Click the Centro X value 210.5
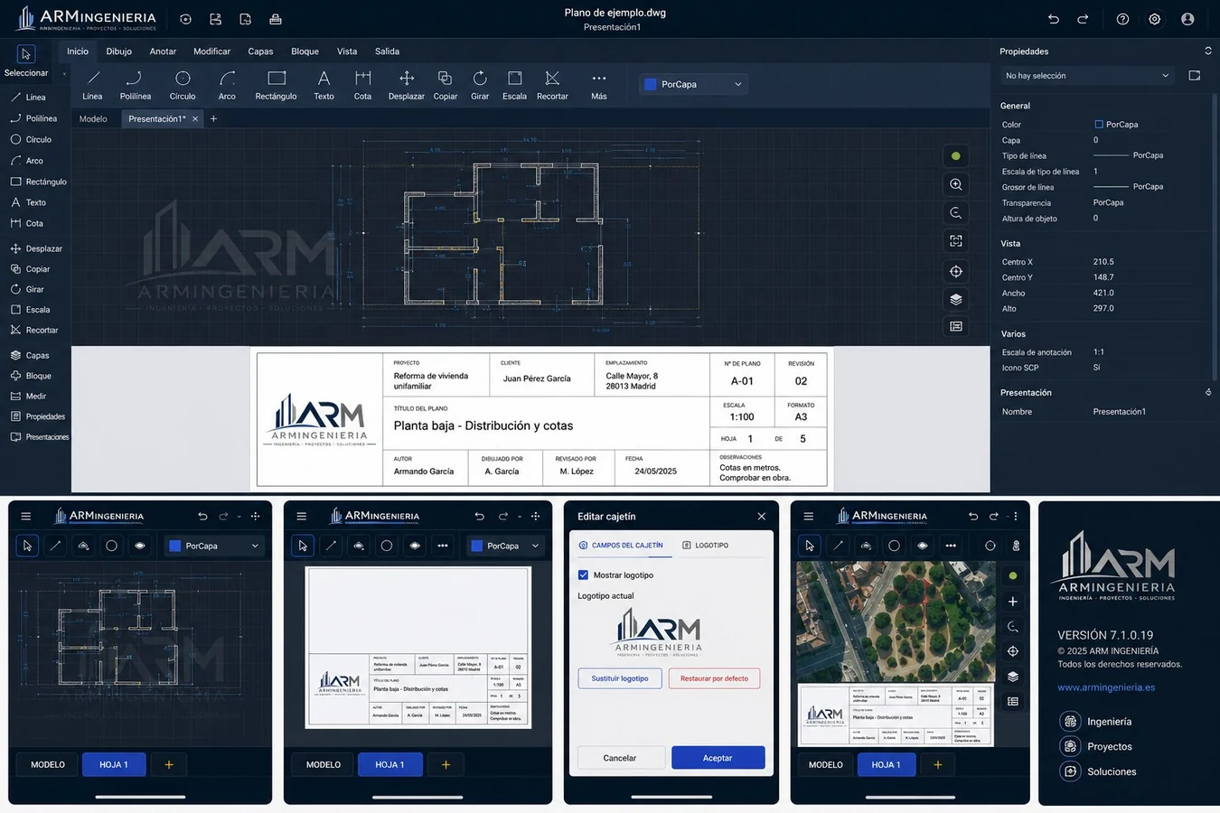Screen dimensions: 1220x813 [x=1103, y=262]
